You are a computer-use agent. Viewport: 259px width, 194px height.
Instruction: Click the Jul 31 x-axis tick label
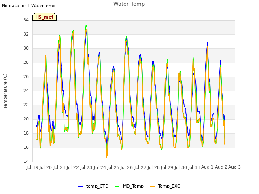[x=194, y=167]
